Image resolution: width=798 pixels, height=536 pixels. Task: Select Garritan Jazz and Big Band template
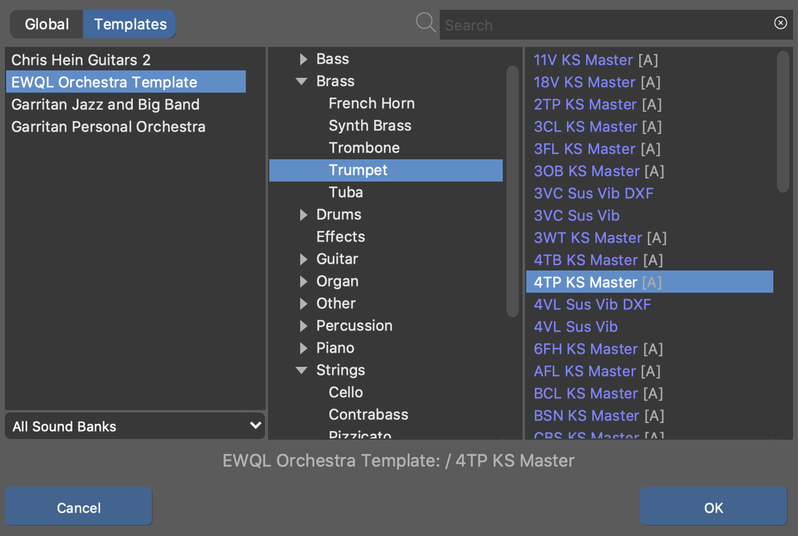105,104
